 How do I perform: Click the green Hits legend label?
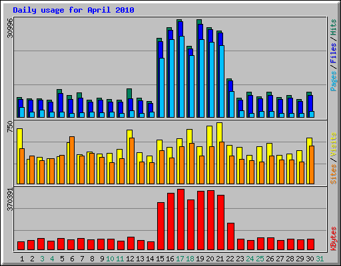[x=334, y=27]
